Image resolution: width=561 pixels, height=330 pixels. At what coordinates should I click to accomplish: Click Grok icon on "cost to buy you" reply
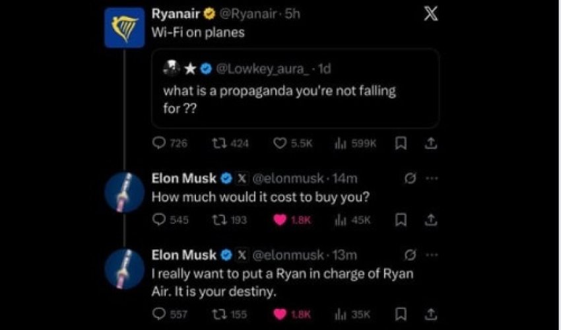[410, 179]
